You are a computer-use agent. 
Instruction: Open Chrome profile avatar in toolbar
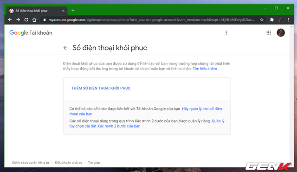click(280, 19)
